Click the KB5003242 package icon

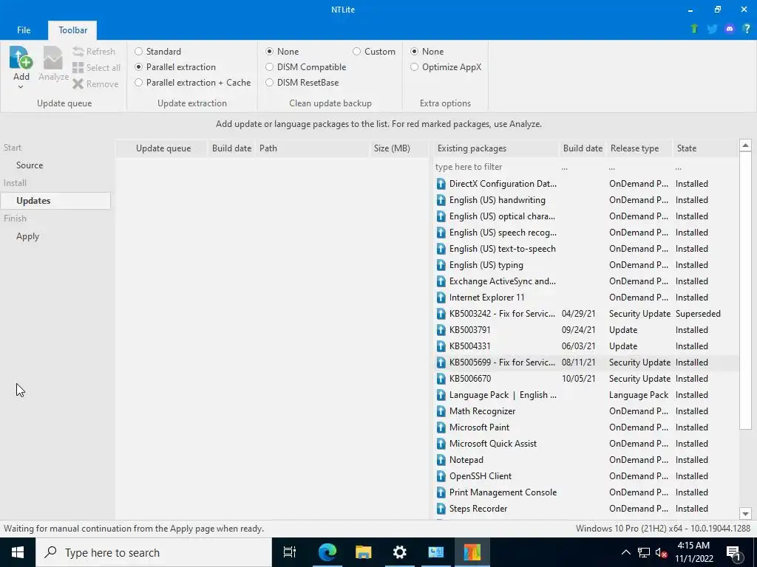(x=441, y=314)
